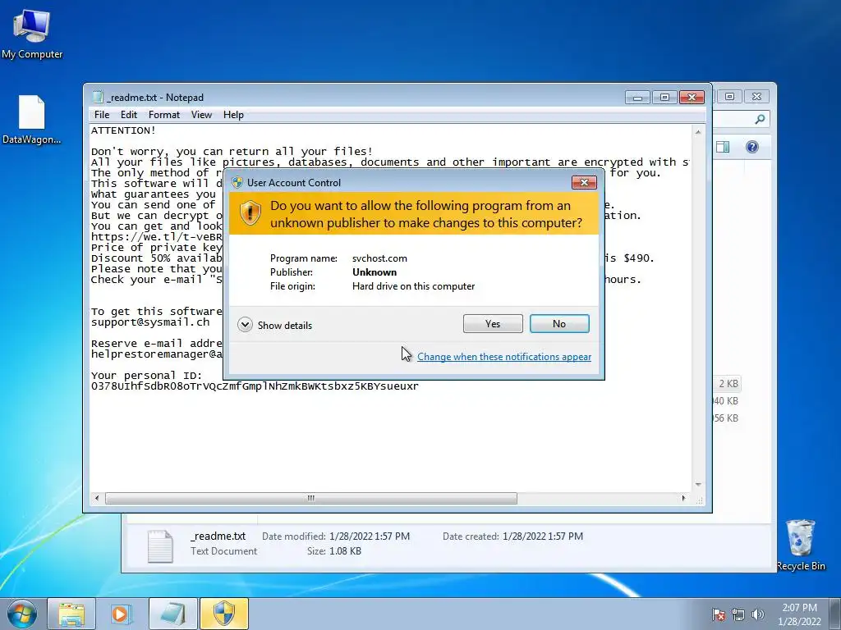Click svchost.com program name text
Image resolution: width=841 pixels, height=630 pixels.
click(379, 258)
